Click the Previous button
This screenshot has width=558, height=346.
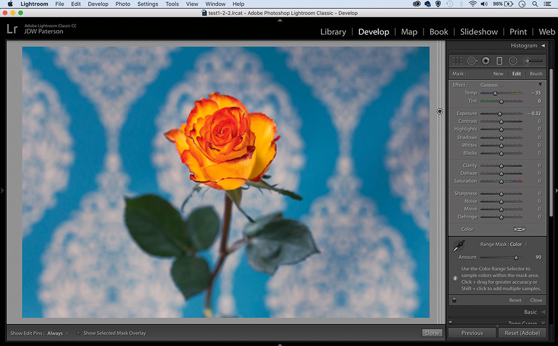click(x=472, y=333)
